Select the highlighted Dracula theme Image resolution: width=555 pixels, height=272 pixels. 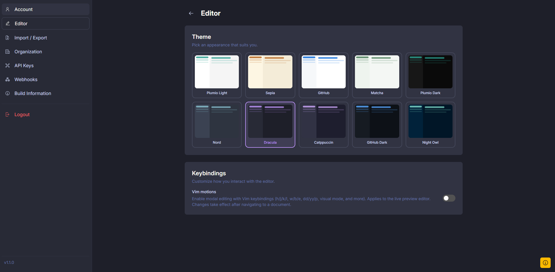[x=270, y=125]
